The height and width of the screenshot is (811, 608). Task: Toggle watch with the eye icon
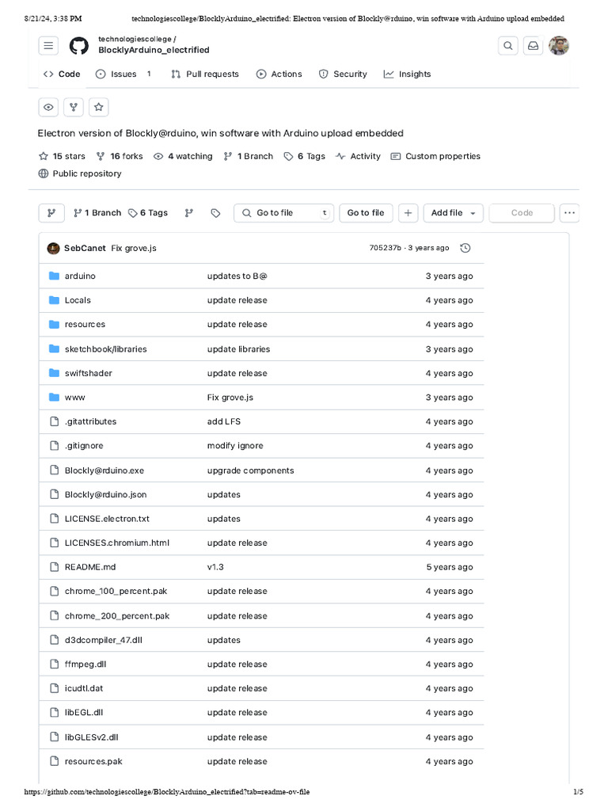(48, 107)
